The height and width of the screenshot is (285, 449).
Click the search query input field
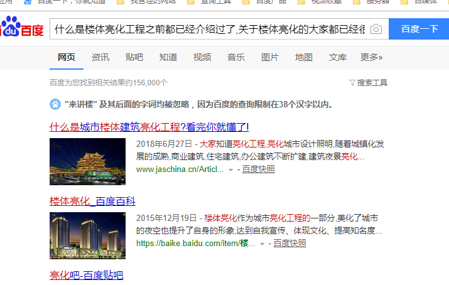click(210, 29)
